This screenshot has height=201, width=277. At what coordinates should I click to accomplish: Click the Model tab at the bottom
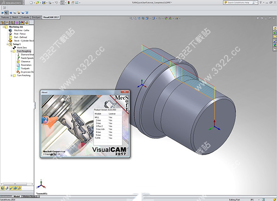click(x=17, y=196)
